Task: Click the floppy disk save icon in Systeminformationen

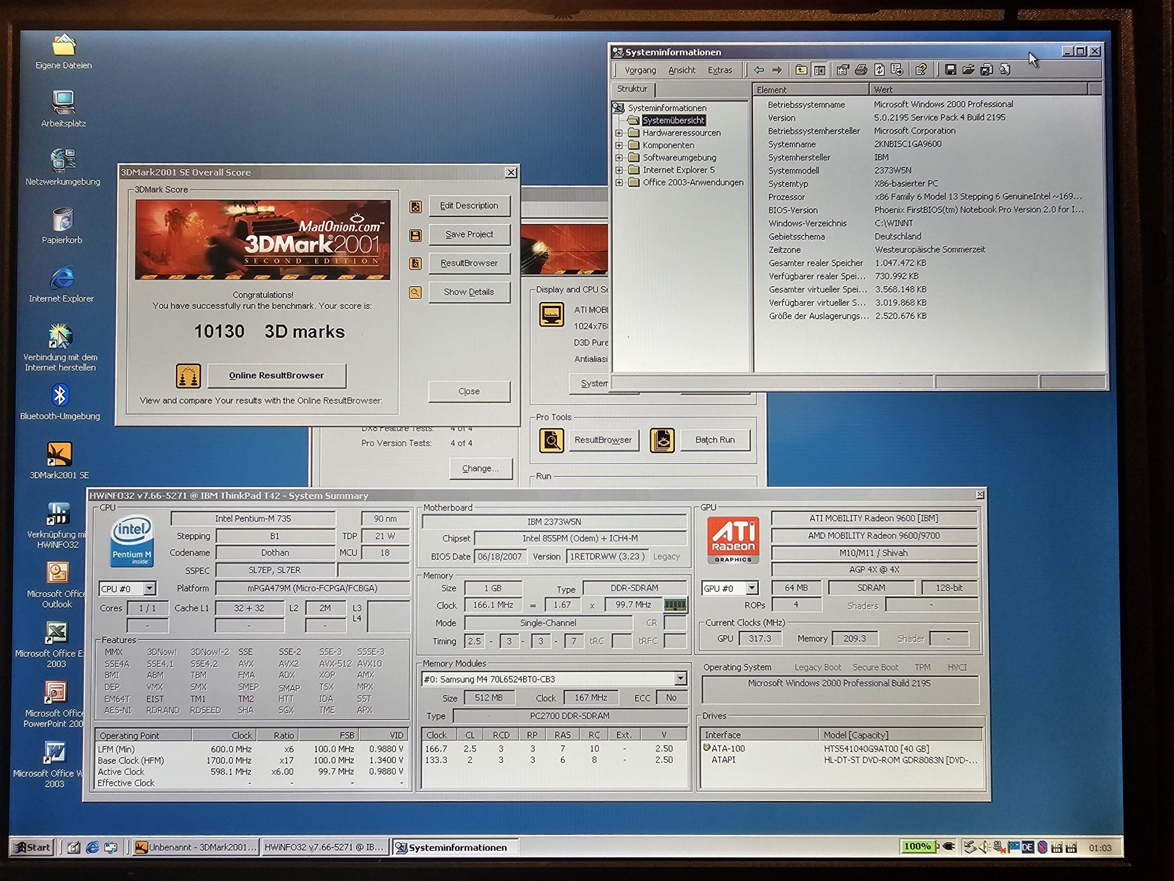Action: click(951, 69)
